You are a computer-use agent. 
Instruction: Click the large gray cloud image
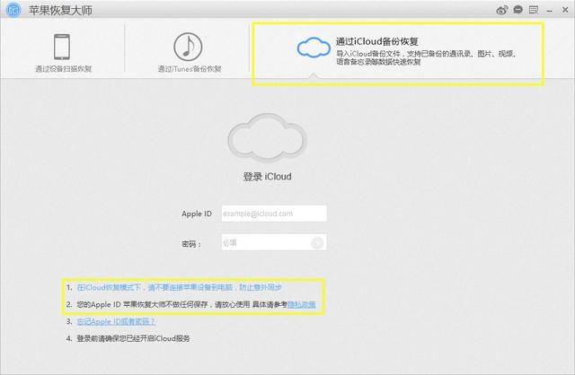[268, 137]
